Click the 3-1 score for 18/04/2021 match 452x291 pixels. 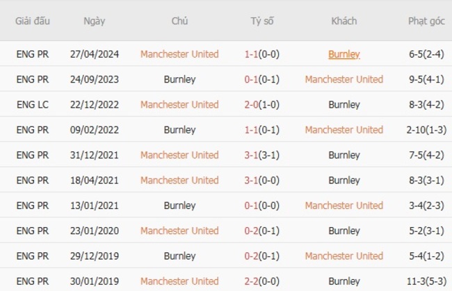262,181
